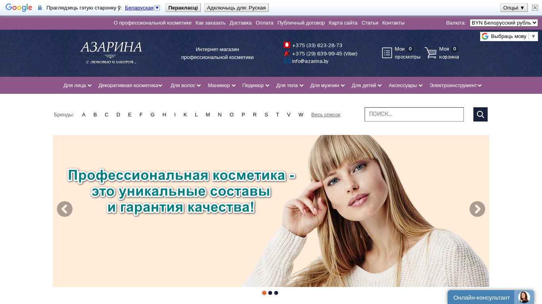This screenshot has height=304, width=542.
Task: Select the first orange slider dot
Action: [x=264, y=293]
